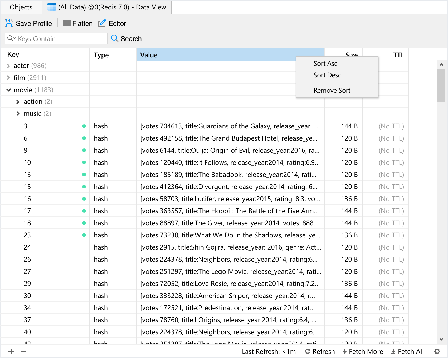Viewport: 448px width, 358px height.
Task: Click the Last Refresh status text
Action: (269, 351)
